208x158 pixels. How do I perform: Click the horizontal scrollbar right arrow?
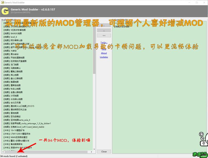pyautogui.click(x=91, y=152)
